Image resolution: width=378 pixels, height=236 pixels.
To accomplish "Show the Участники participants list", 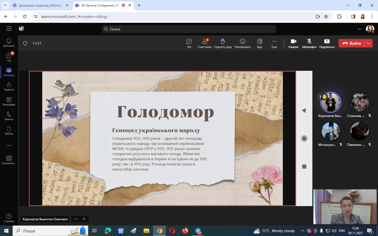I will [204, 43].
